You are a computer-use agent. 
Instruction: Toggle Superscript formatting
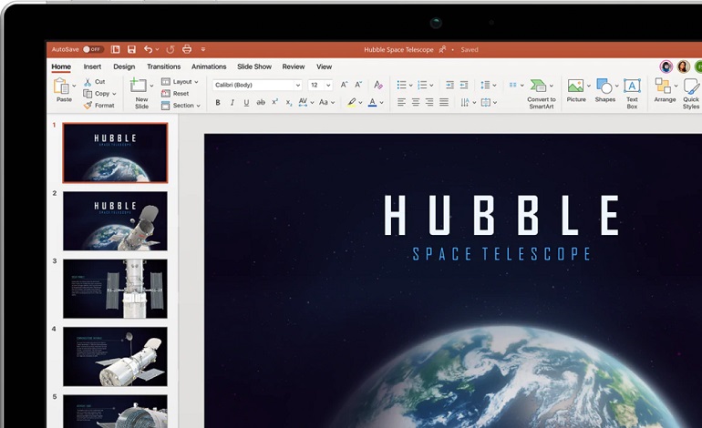point(275,102)
